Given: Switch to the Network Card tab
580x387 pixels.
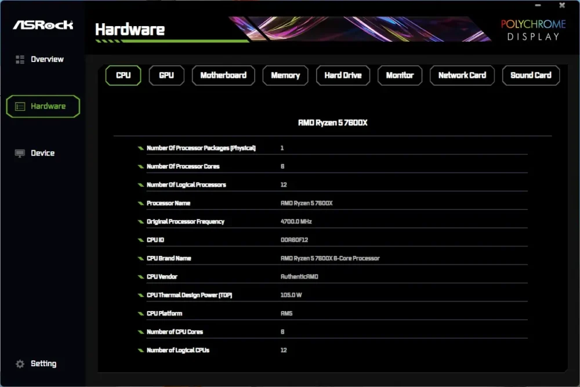Looking at the screenshot, I should pyautogui.click(x=462, y=75).
